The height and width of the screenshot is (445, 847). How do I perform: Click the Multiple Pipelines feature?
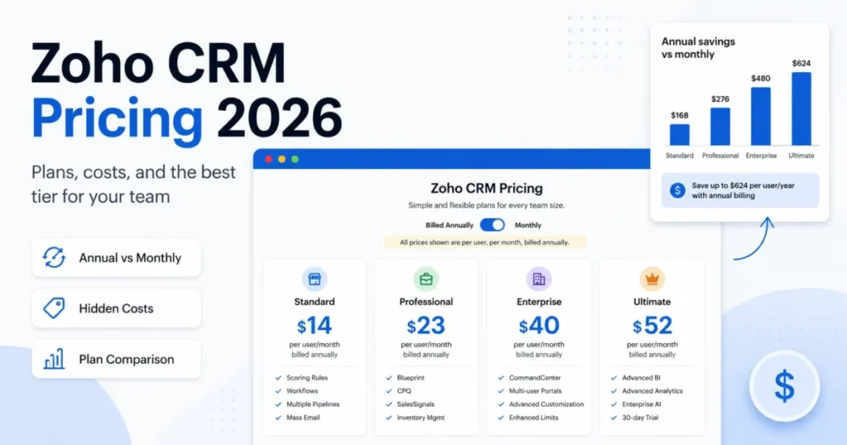pyautogui.click(x=313, y=404)
